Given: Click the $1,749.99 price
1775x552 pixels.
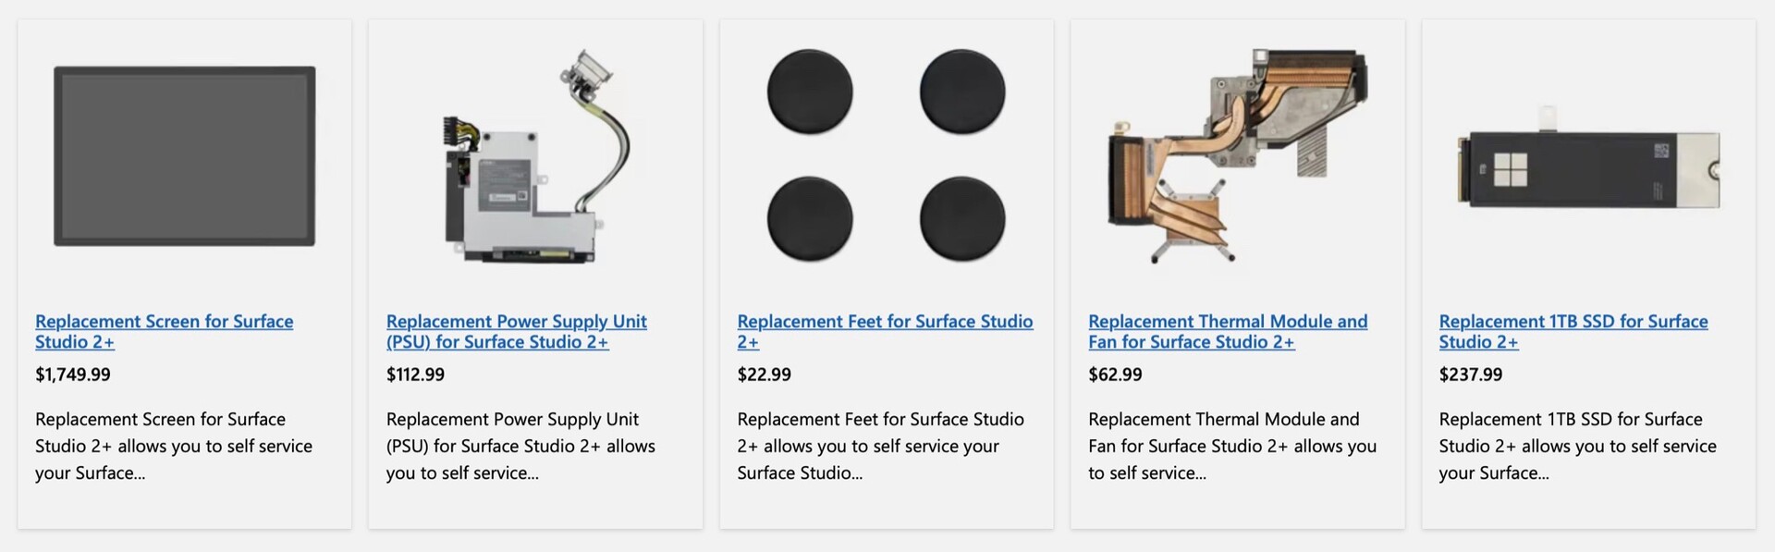Looking at the screenshot, I should pos(73,374).
